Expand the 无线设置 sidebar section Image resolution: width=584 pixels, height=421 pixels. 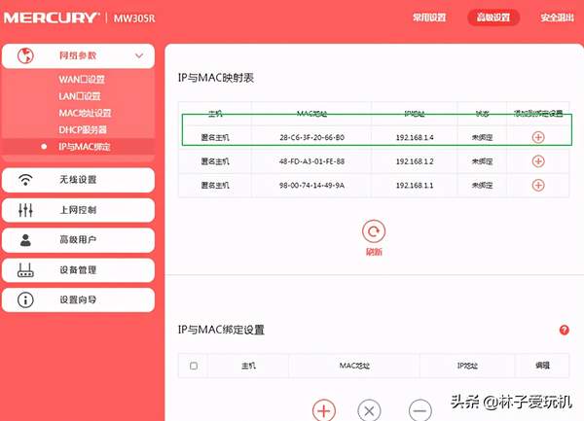pyautogui.click(x=78, y=180)
